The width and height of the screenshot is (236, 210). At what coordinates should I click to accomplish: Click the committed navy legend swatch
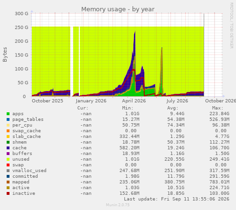coord(8,176)
